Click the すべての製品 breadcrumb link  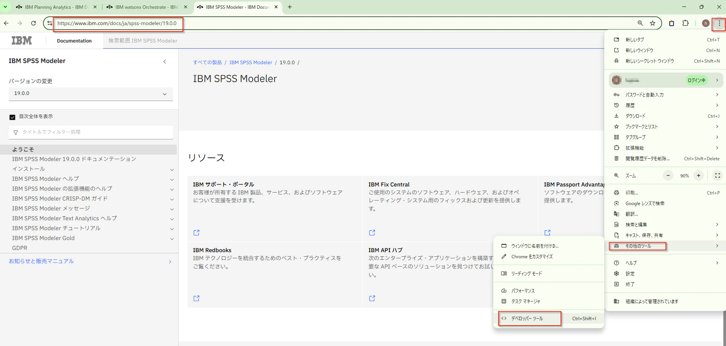point(207,62)
